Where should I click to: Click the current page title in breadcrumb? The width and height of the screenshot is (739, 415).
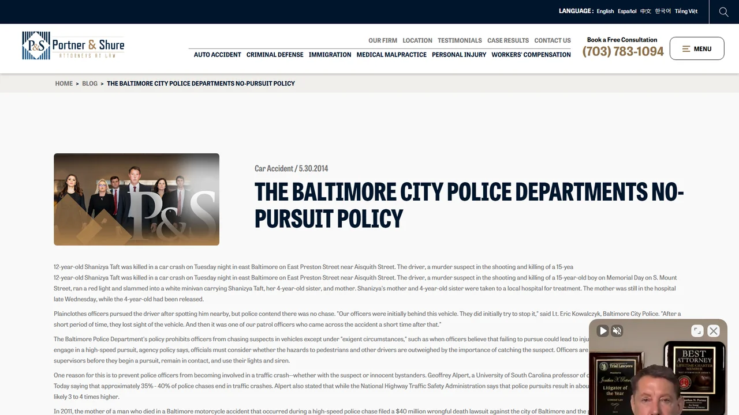point(201,84)
